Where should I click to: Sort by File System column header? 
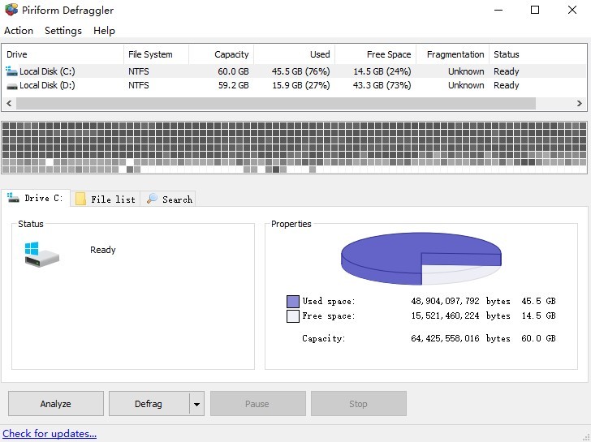point(156,54)
